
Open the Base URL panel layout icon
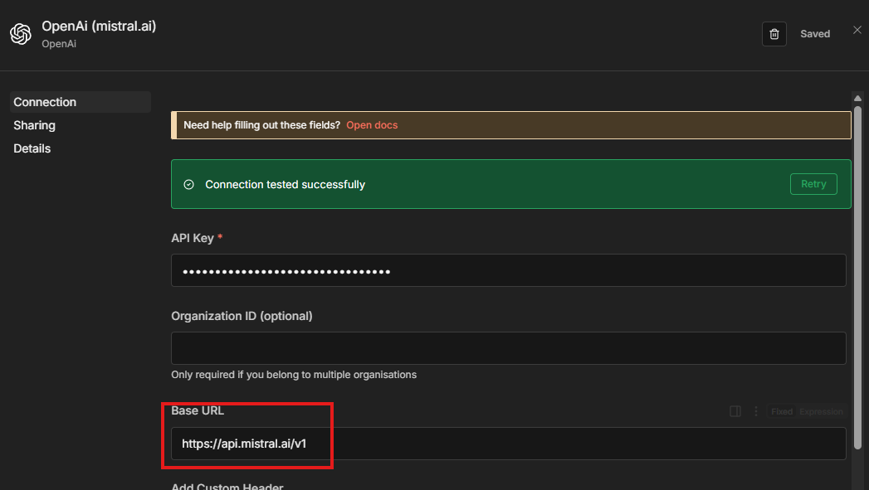(735, 411)
